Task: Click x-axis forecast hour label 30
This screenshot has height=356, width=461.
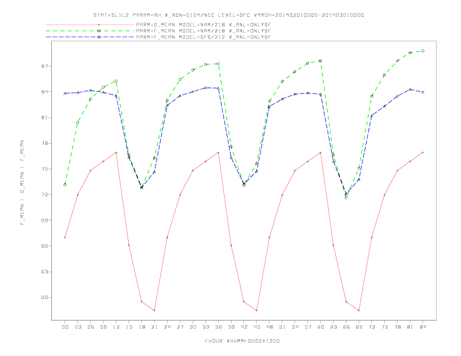Action: (x=193, y=327)
